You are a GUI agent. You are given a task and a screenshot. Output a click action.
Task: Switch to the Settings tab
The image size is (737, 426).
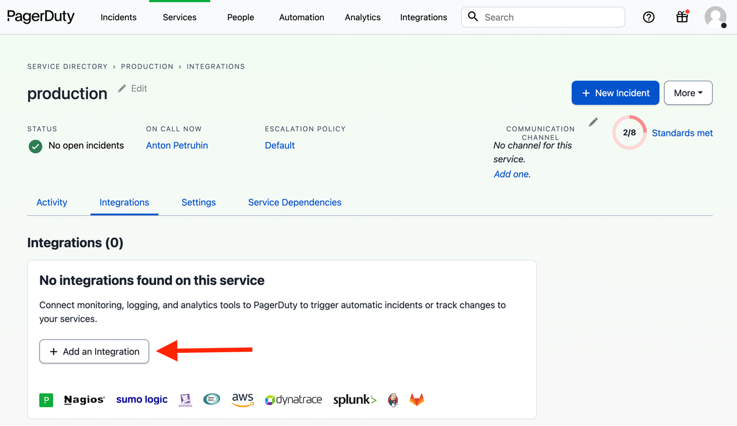199,202
